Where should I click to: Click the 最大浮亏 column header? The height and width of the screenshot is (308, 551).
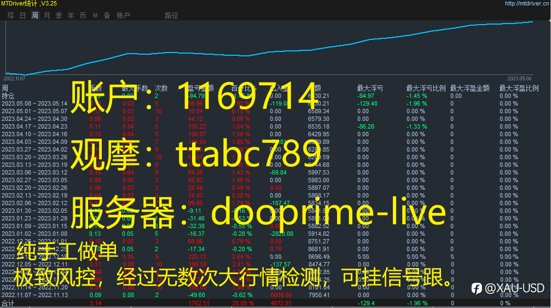pos(370,88)
